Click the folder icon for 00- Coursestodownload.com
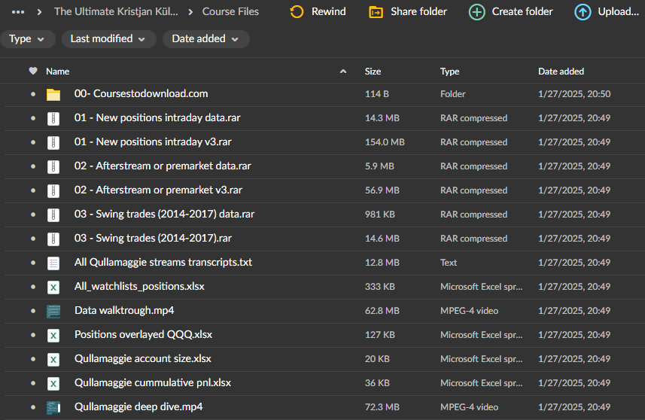 (x=53, y=95)
